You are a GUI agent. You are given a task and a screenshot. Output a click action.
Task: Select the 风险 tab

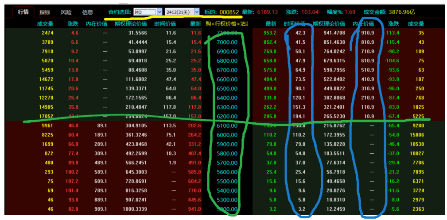click(66, 12)
